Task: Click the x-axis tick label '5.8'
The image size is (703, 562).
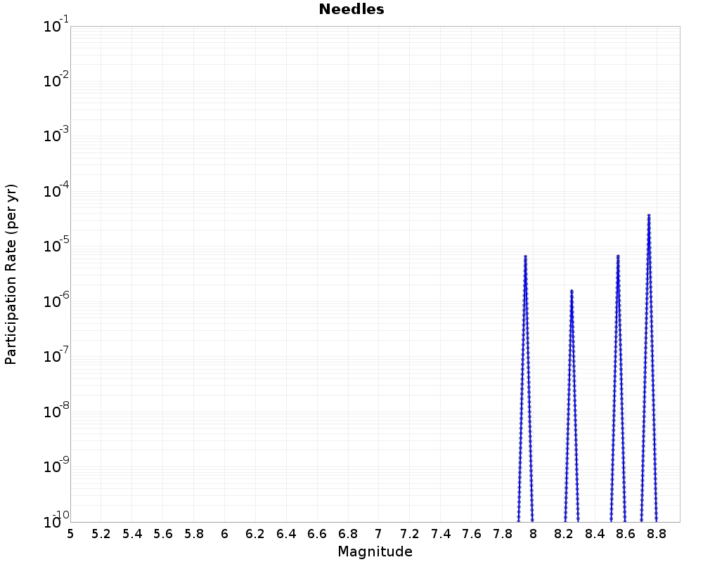Action: 194,534
